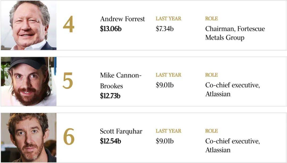The height and width of the screenshot is (163, 287).
Task: Select Chairman, Fortescue Metals Group text
Action: 235,33
